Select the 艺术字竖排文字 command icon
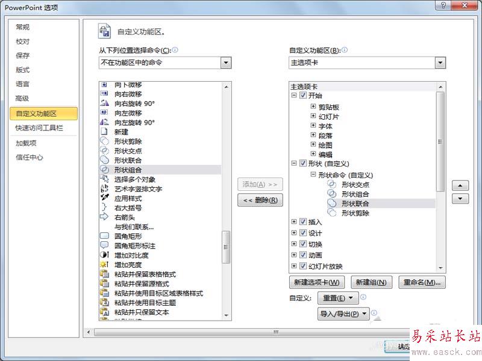This screenshot has height=361, width=482. 104,188
